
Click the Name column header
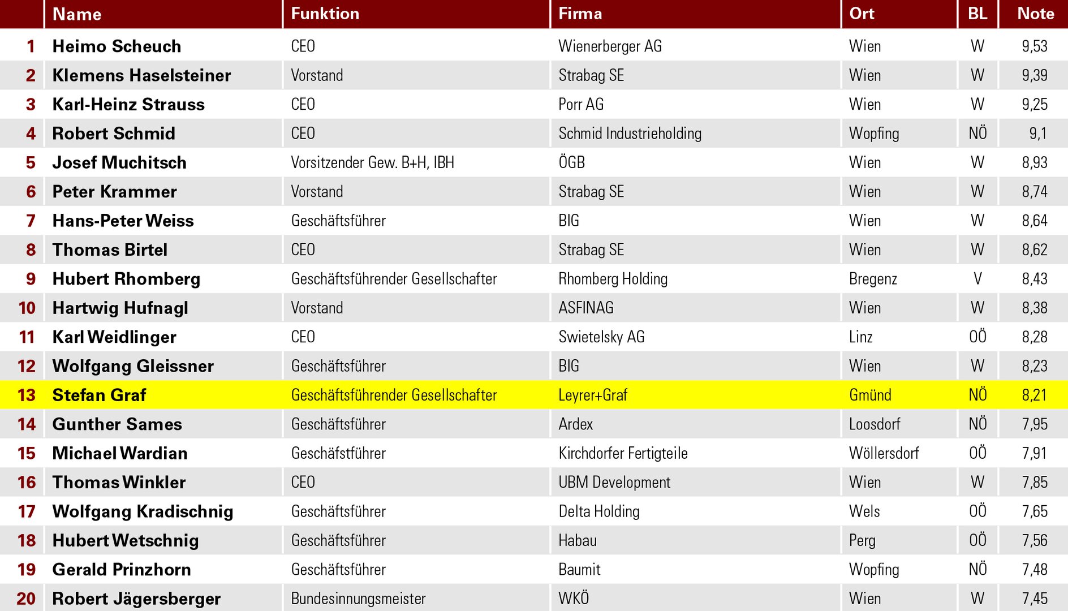point(77,14)
